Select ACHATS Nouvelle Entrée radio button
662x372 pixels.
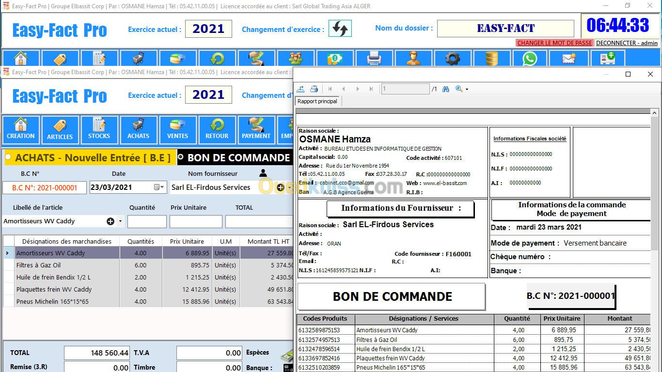tap(8, 157)
